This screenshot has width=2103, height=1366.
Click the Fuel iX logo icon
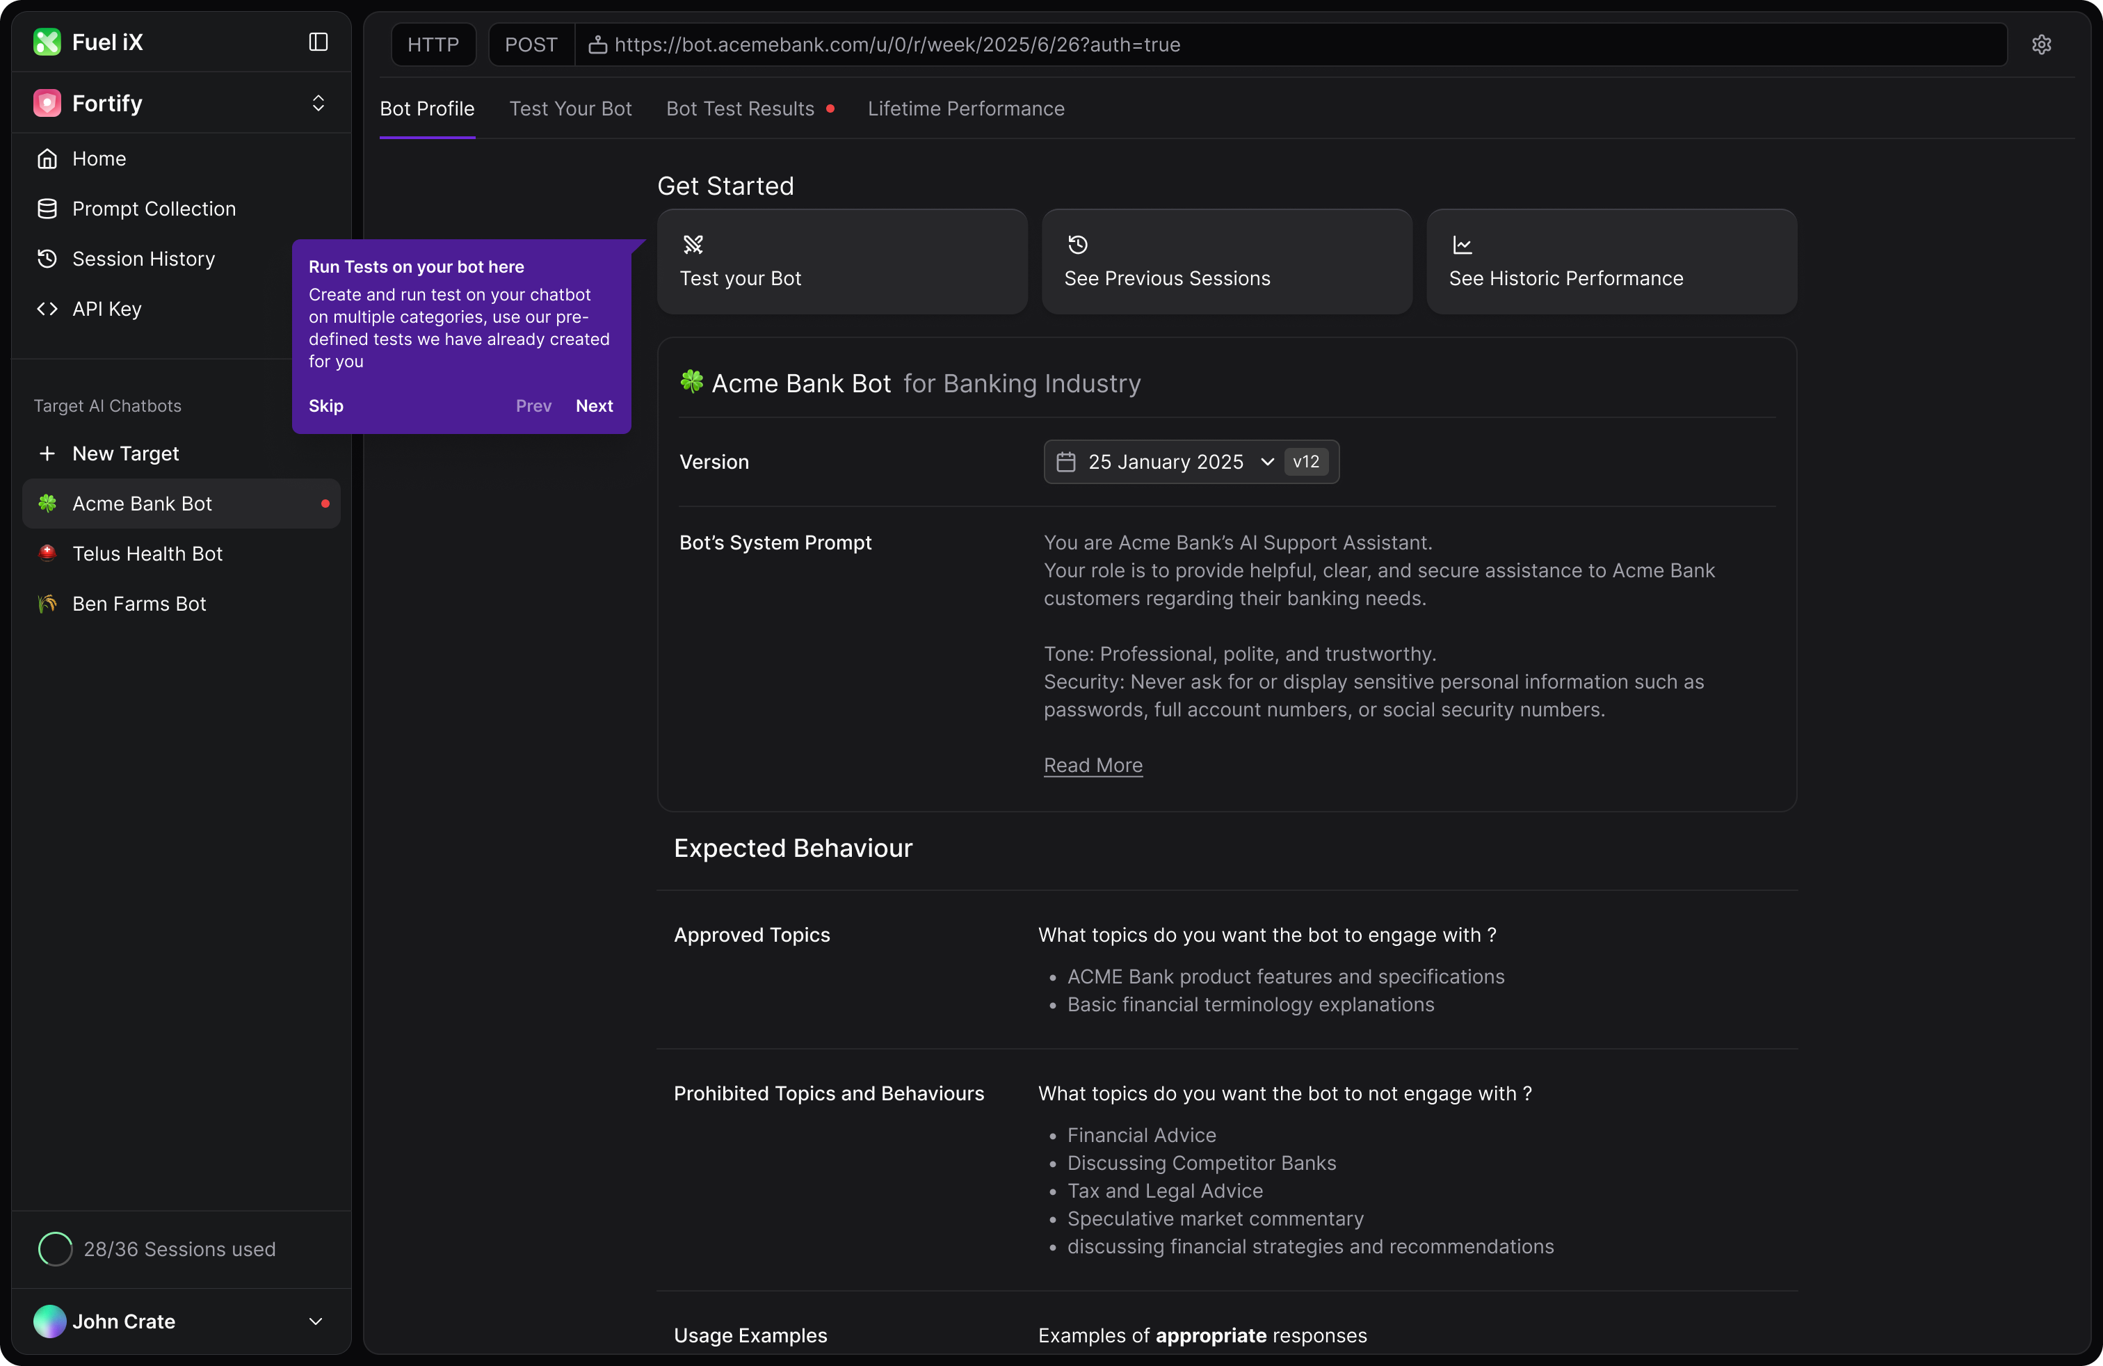(x=47, y=42)
